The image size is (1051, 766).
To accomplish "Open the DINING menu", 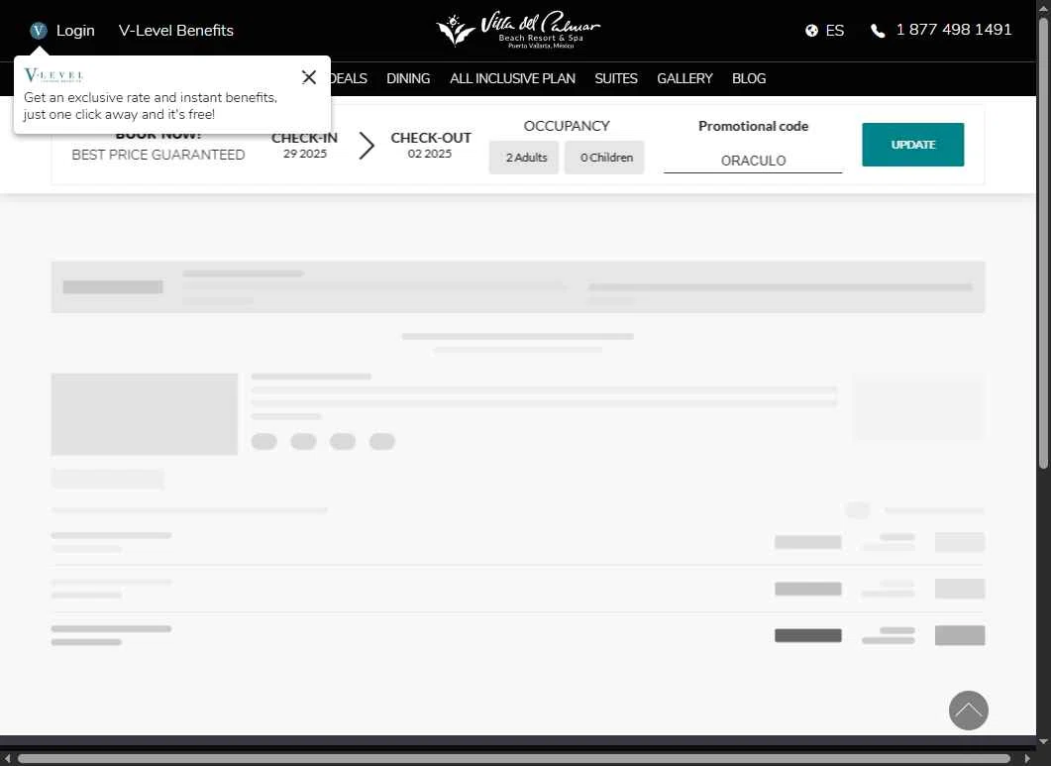I will 408,78.
